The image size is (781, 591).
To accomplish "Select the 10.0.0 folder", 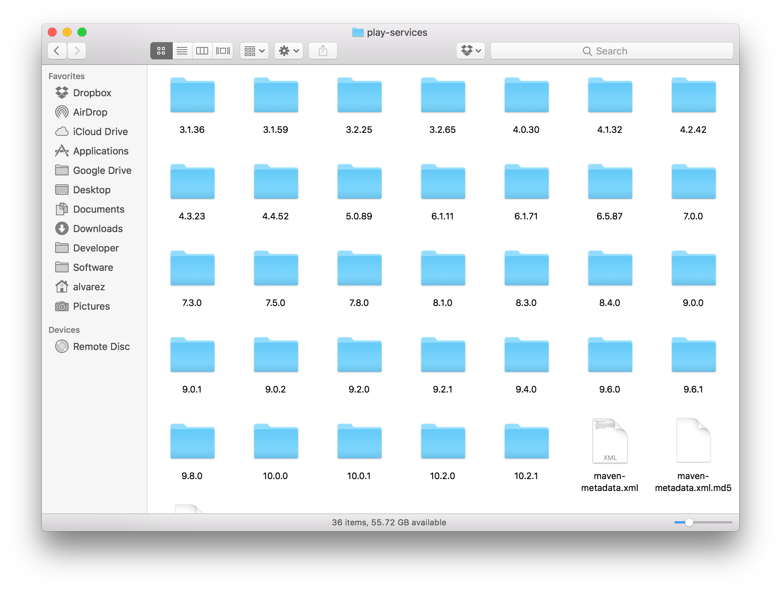I will [276, 441].
